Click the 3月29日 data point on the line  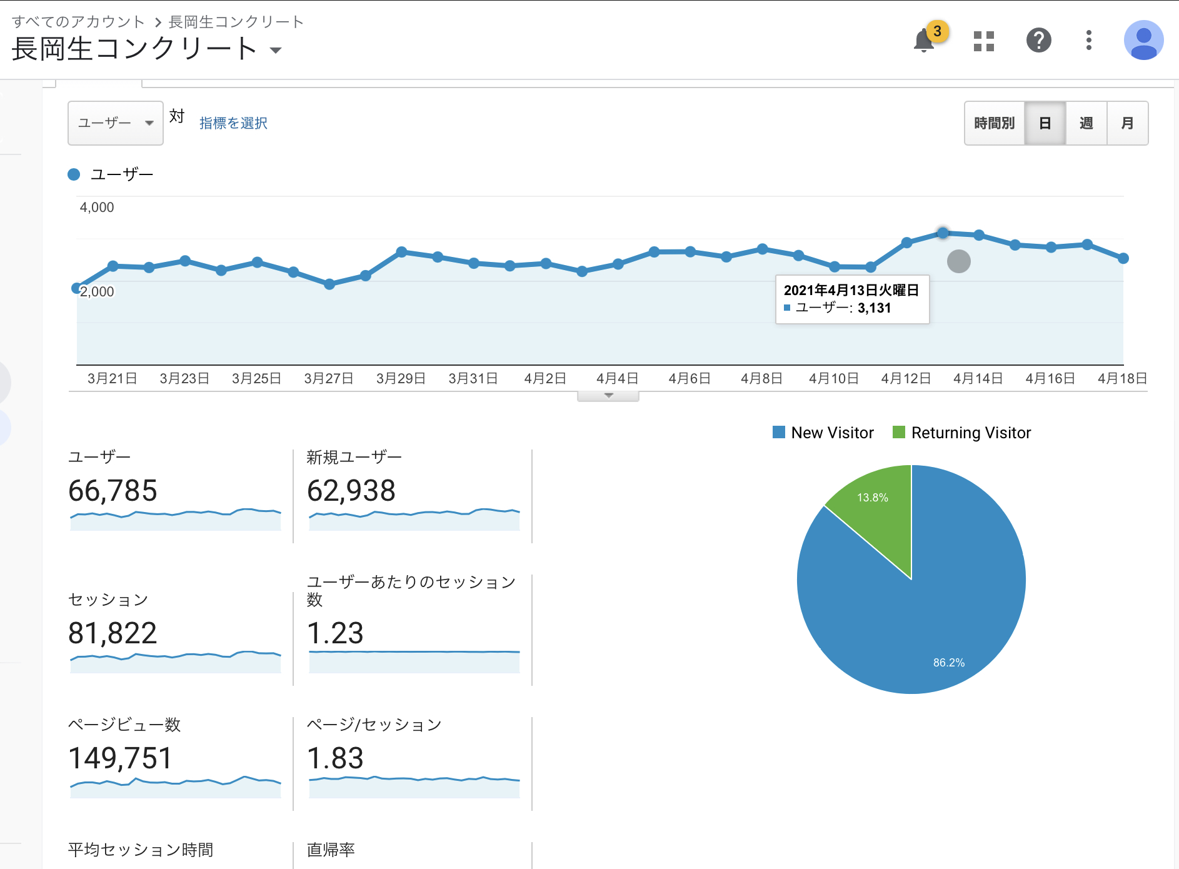402,252
